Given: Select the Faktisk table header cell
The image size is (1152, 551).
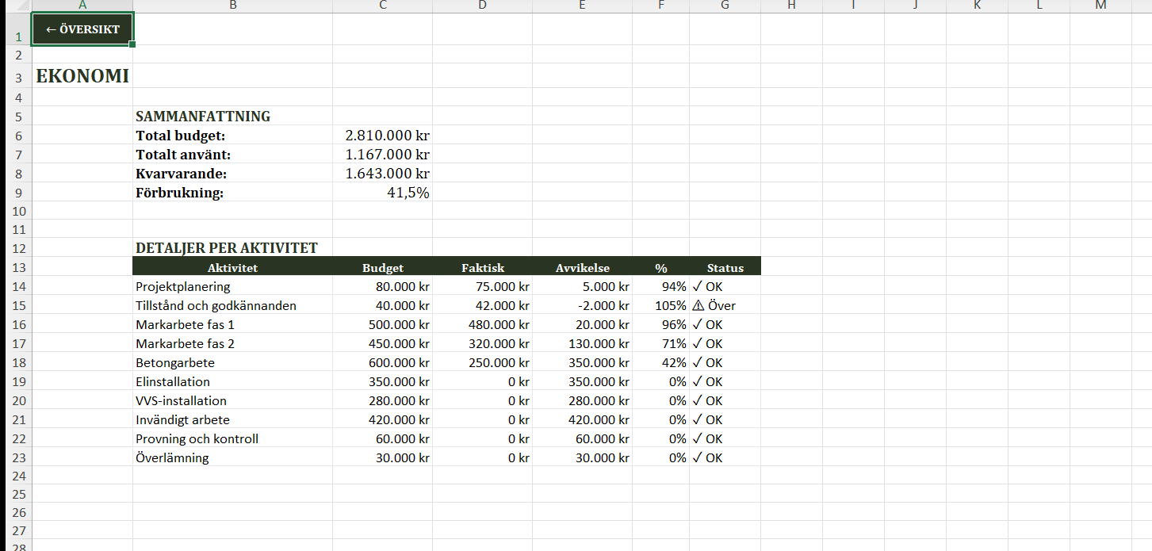Looking at the screenshot, I should (x=483, y=268).
